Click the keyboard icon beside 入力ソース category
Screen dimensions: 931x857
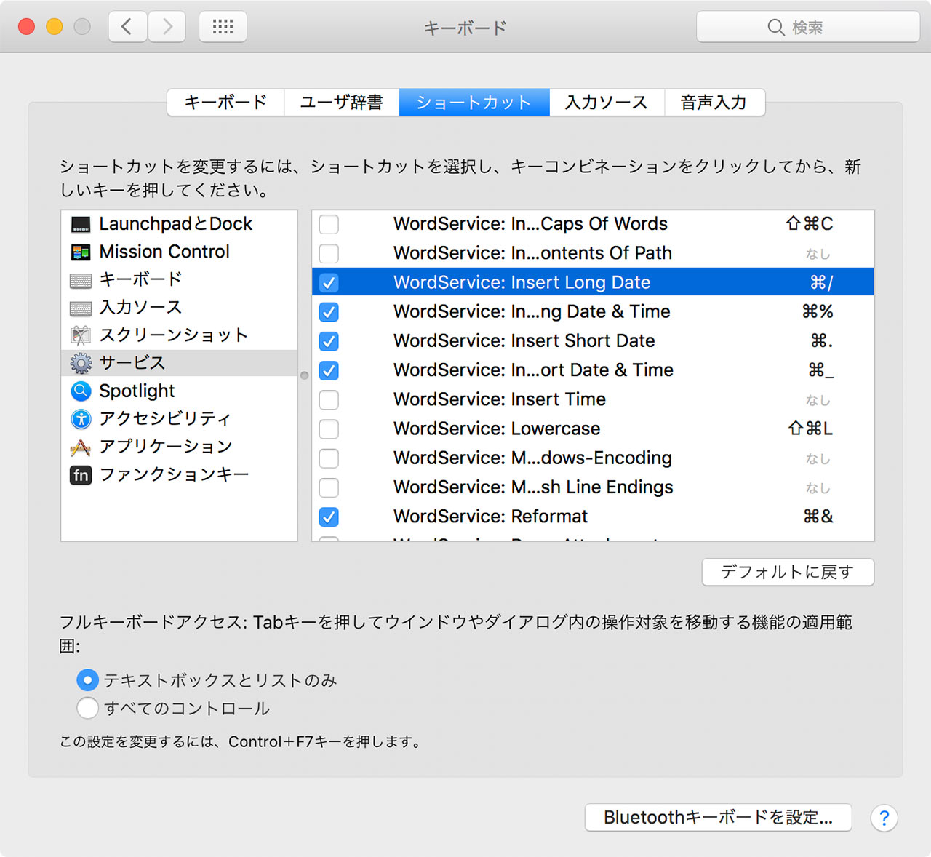[x=81, y=308]
